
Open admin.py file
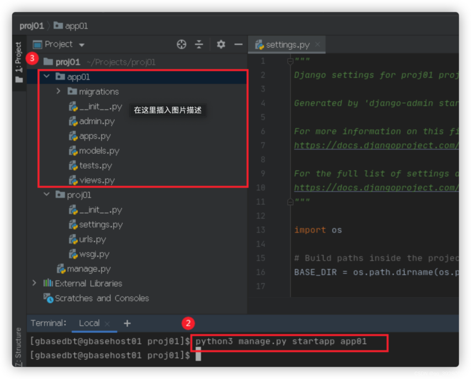click(x=92, y=121)
